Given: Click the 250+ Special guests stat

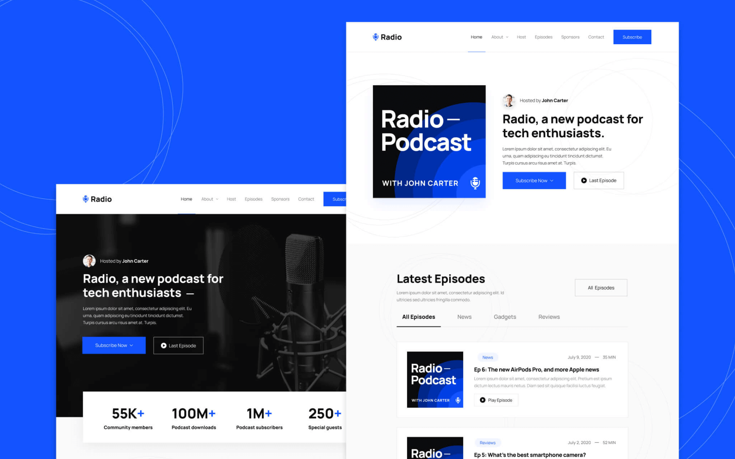Looking at the screenshot, I should click(x=325, y=419).
